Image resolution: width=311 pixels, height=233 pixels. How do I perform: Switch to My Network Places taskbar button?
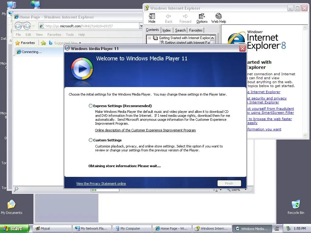[92, 228]
